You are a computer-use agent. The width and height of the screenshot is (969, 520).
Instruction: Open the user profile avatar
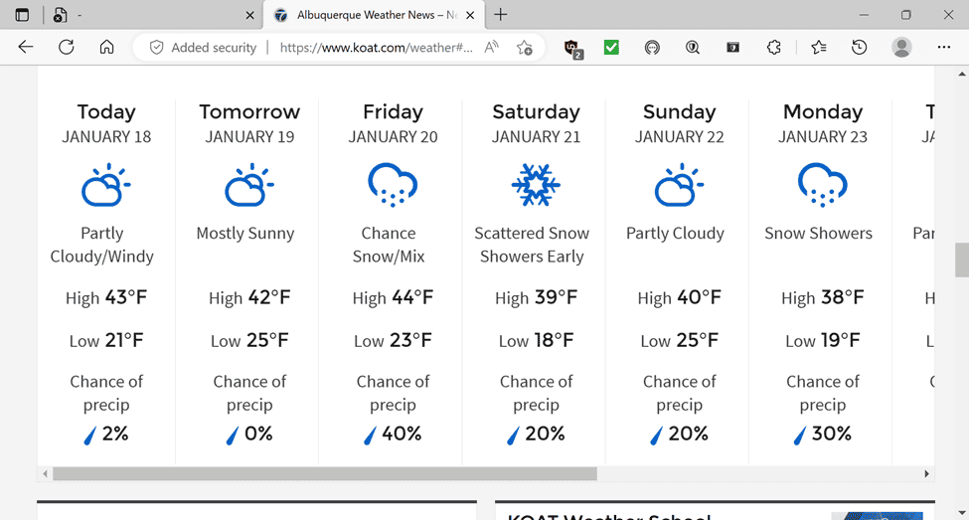click(x=901, y=47)
